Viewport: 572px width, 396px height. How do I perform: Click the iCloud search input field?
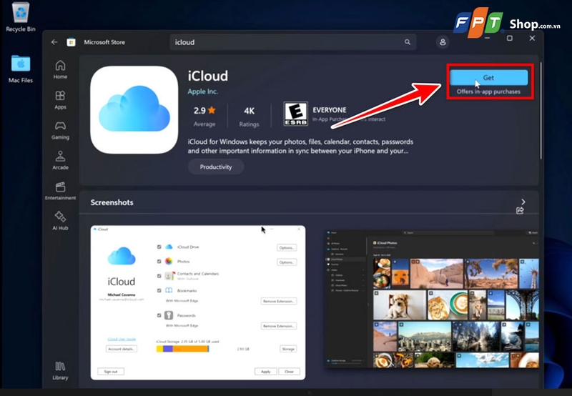pyautogui.click(x=293, y=42)
